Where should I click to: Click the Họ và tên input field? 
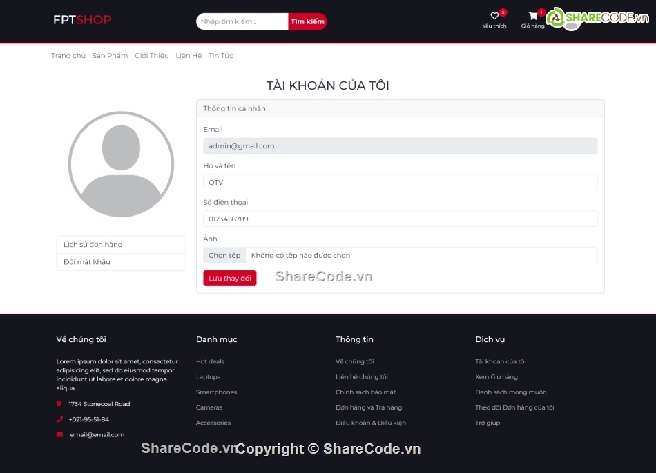(401, 182)
